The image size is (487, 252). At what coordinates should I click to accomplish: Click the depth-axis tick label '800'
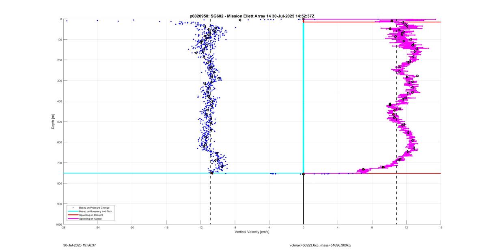point(59,183)
